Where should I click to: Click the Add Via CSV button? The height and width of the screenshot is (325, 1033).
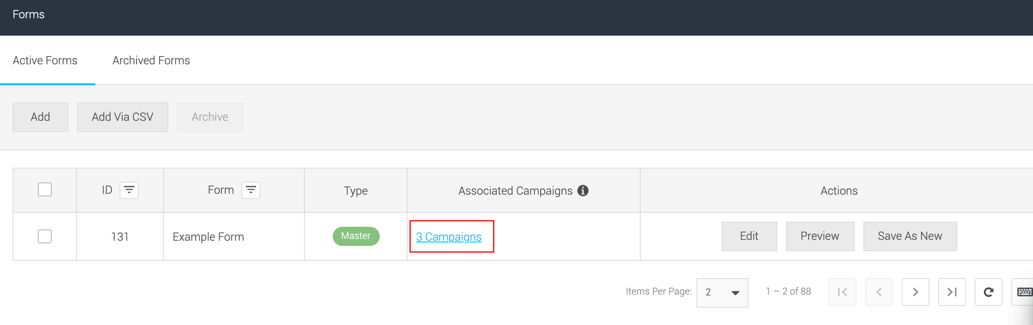[x=123, y=117]
